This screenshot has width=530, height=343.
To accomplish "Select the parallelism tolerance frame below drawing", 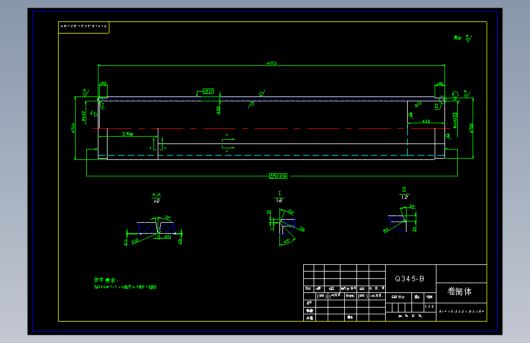I will click(278, 176).
